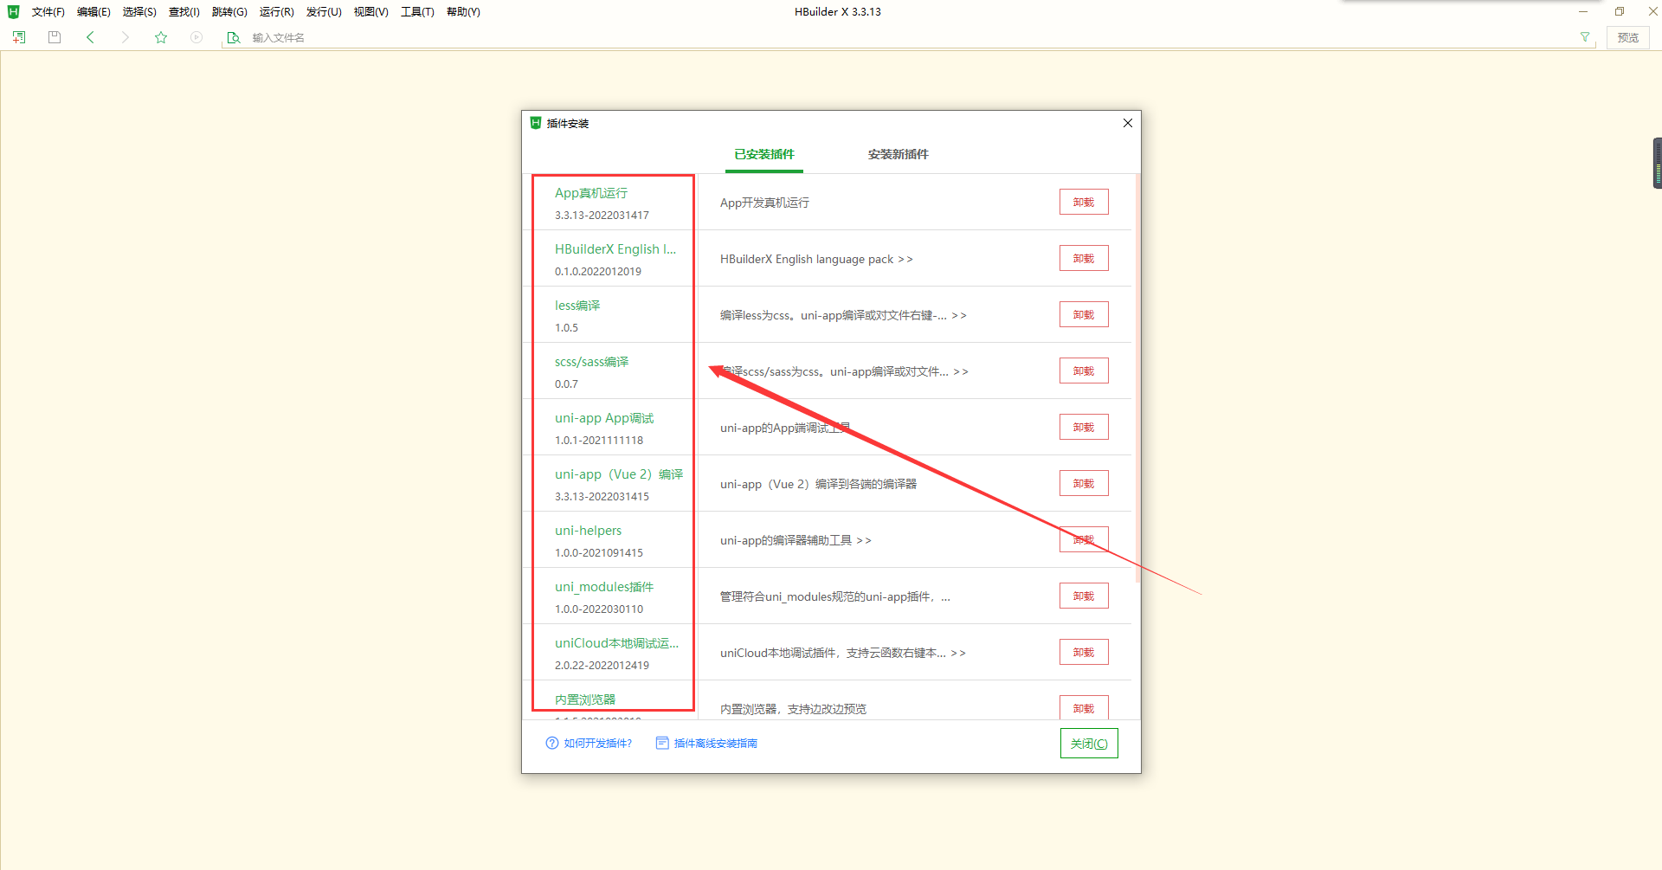Select the uni-app (Vue 2) 编译 plugin name

[x=619, y=474]
